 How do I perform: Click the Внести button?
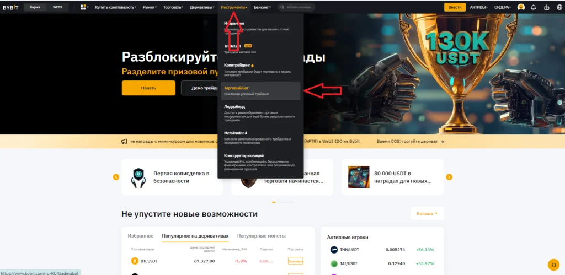pyautogui.click(x=455, y=7)
